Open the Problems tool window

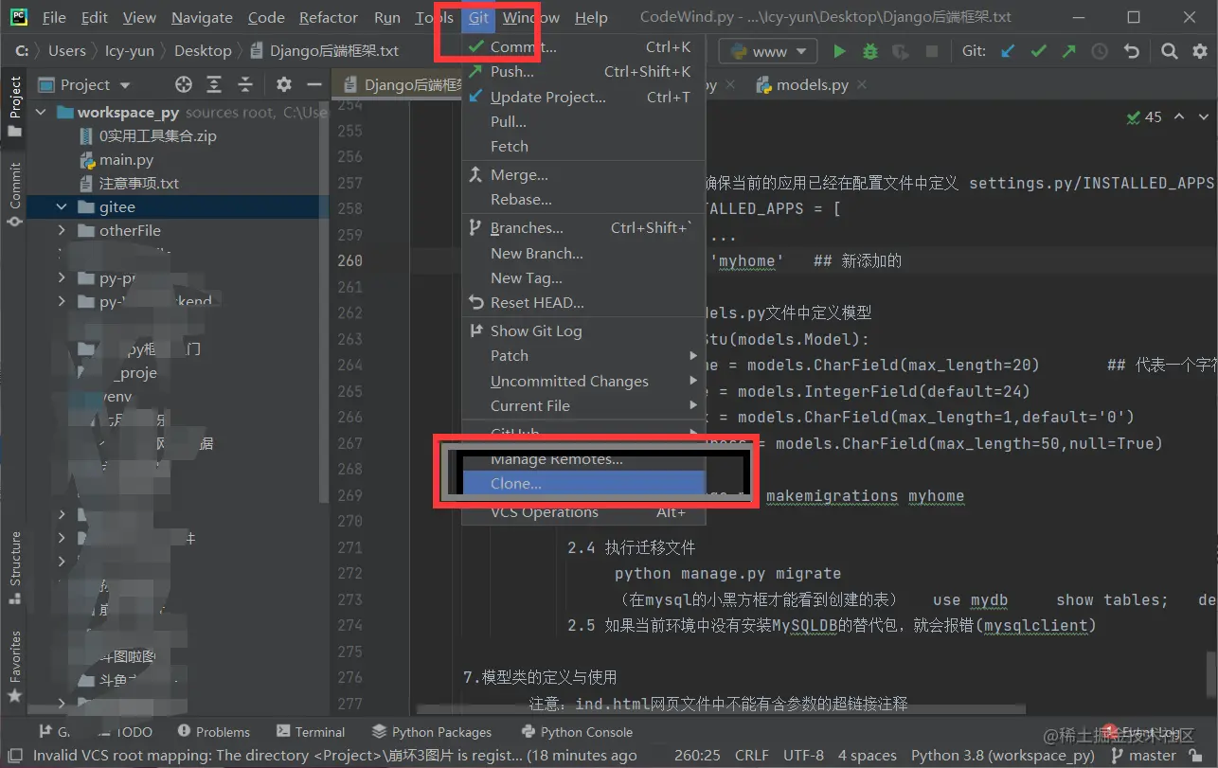(213, 732)
